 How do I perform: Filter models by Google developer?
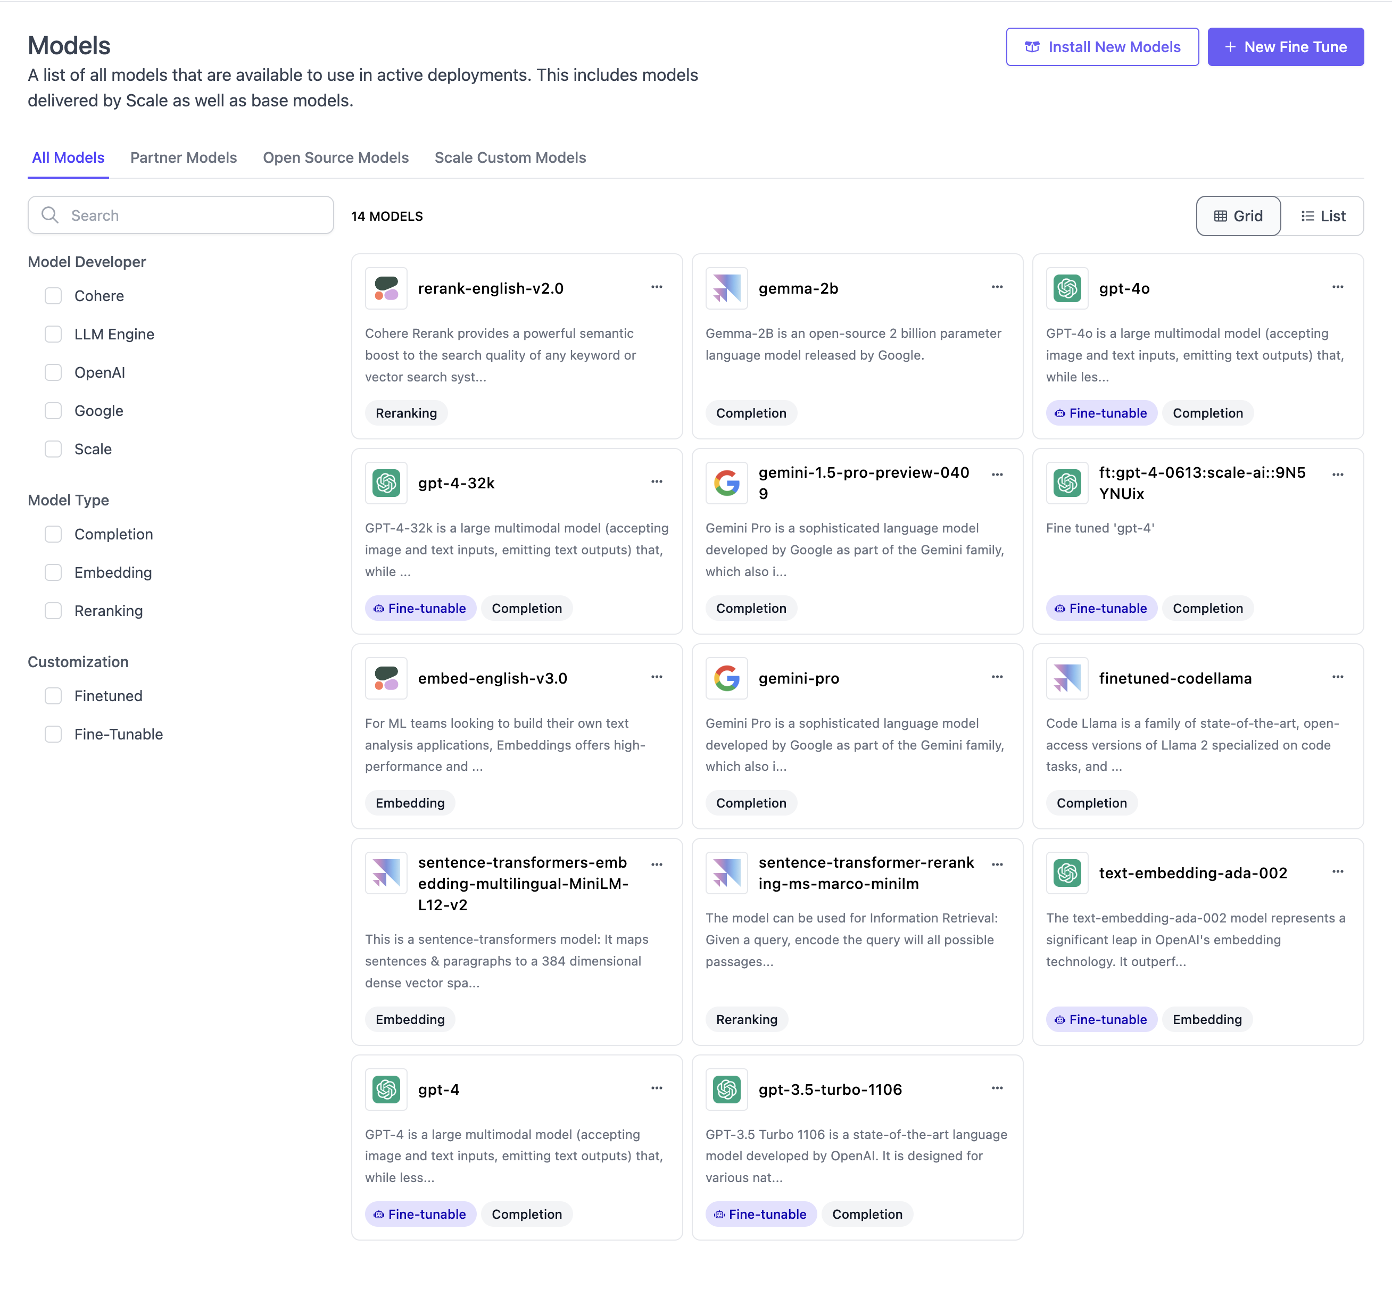click(x=53, y=411)
